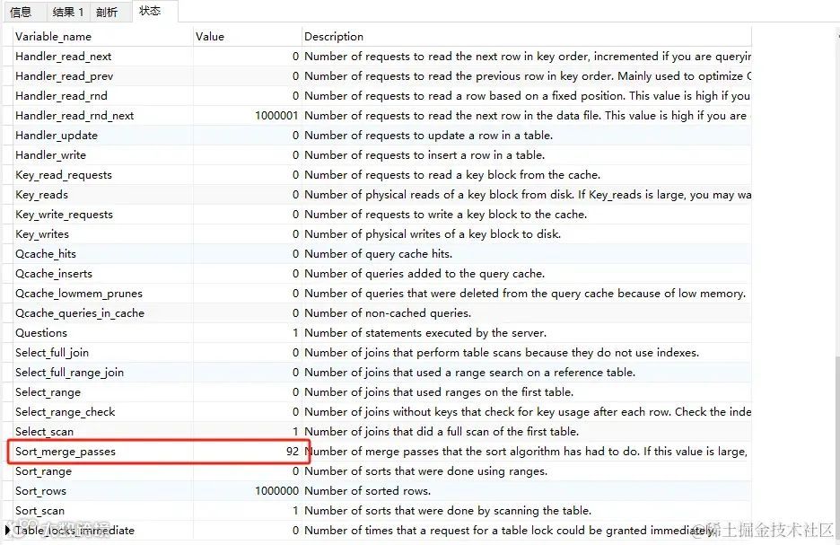840x545 pixels.
Task: Click description 'Number of statements executed by the server.'
Action: 425,333
